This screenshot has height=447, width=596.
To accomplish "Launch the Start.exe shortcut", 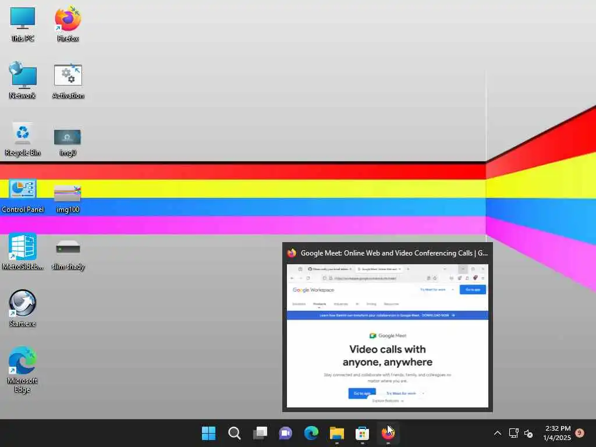I will (x=23, y=308).
